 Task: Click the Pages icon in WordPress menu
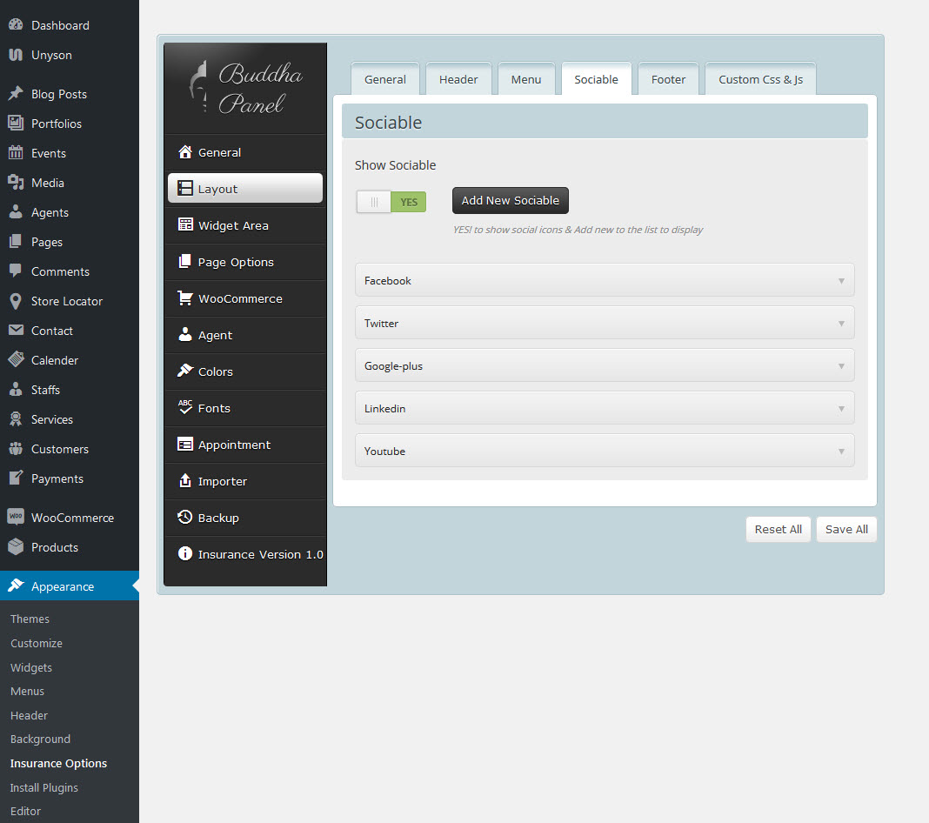[16, 242]
